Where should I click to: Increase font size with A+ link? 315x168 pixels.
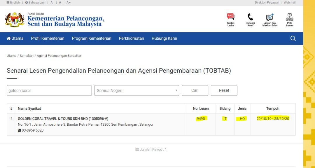click(x=69, y=2)
